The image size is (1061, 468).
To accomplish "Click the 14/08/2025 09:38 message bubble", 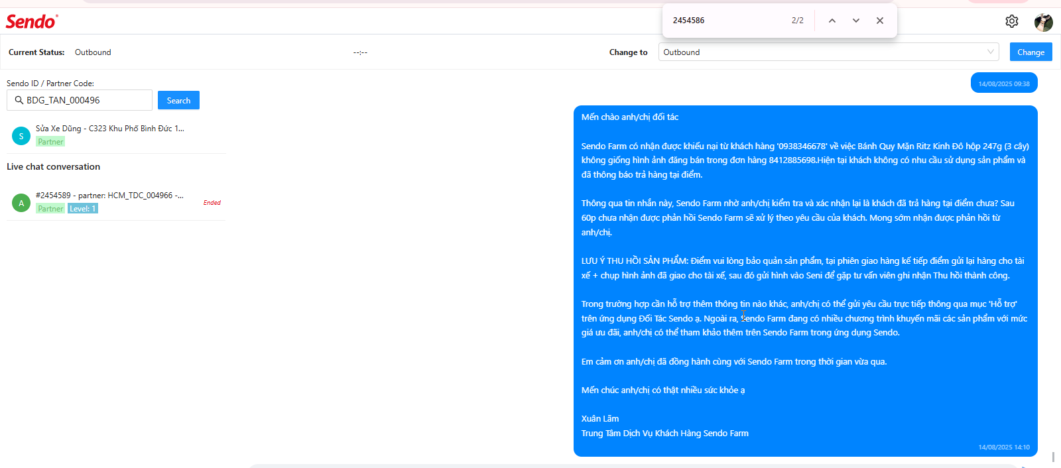I will [1004, 84].
